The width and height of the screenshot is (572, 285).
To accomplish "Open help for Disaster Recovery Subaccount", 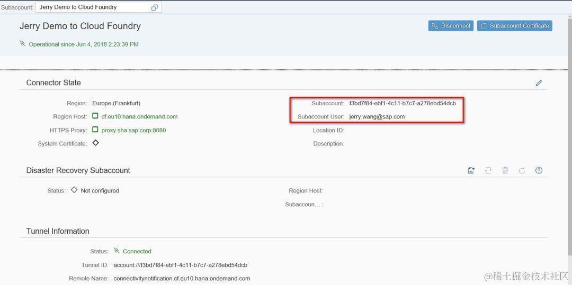I will (539, 170).
